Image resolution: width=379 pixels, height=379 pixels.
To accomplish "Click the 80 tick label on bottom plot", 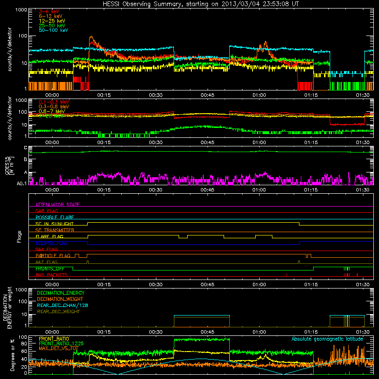I will click(24, 343).
